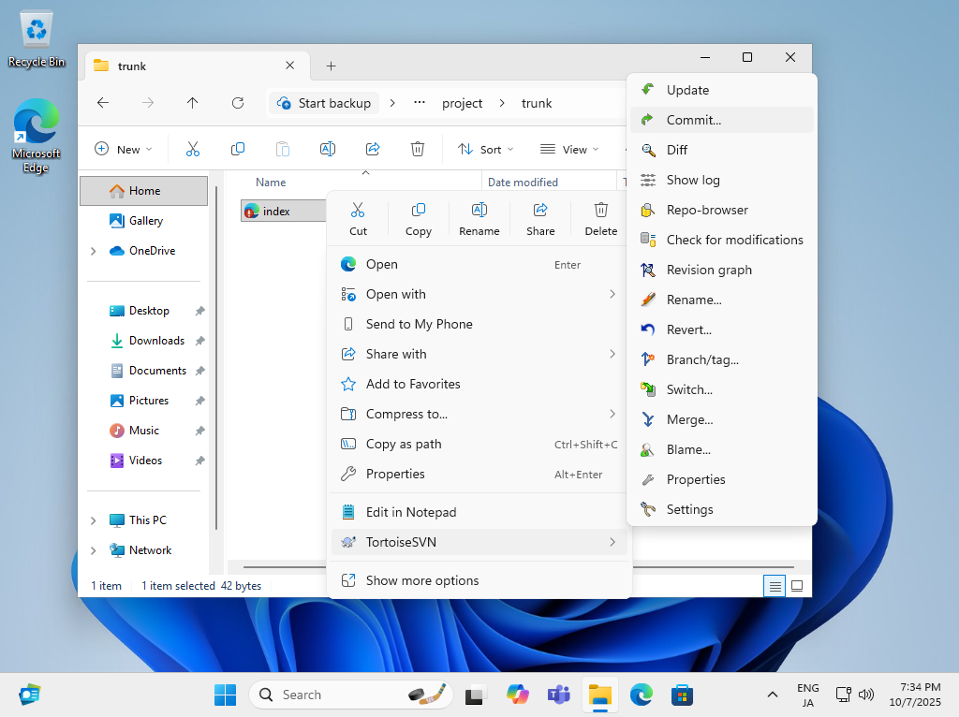Click the Commit icon in TortoiseSVN submenu
The height and width of the screenshot is (717, 959).
(x=647, y=120)
